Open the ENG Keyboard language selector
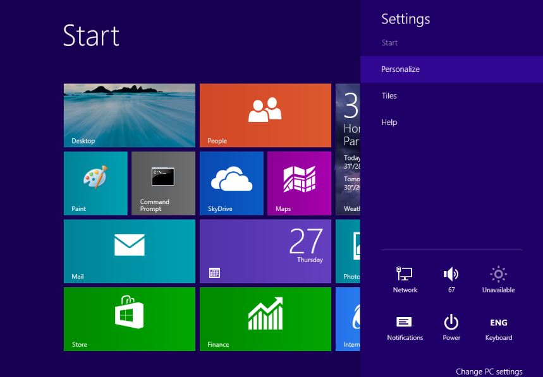Image resolution: width=543 pixels, height=377 pixels. 498,326
